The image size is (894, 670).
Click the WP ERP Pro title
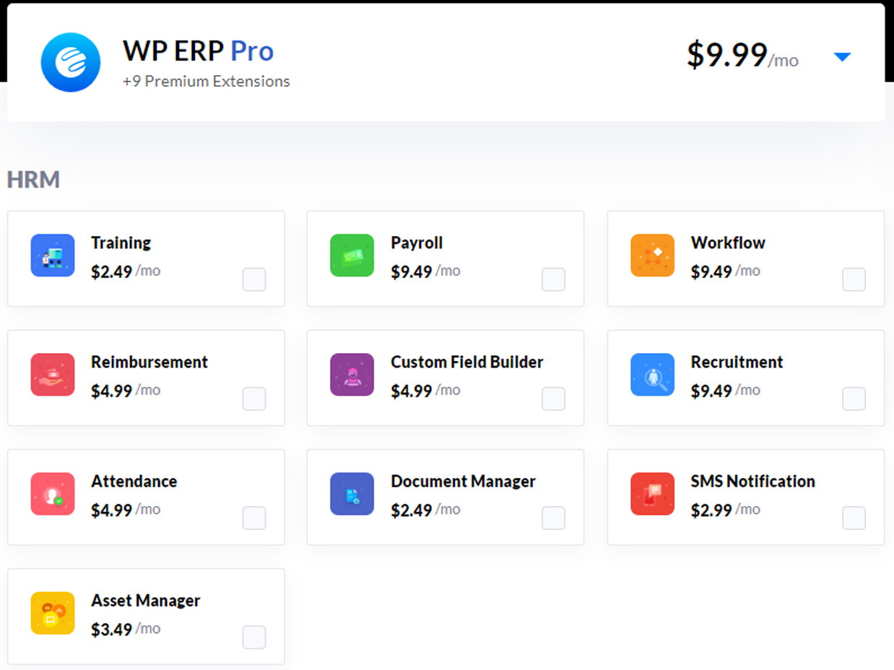[x=199, y=51]
